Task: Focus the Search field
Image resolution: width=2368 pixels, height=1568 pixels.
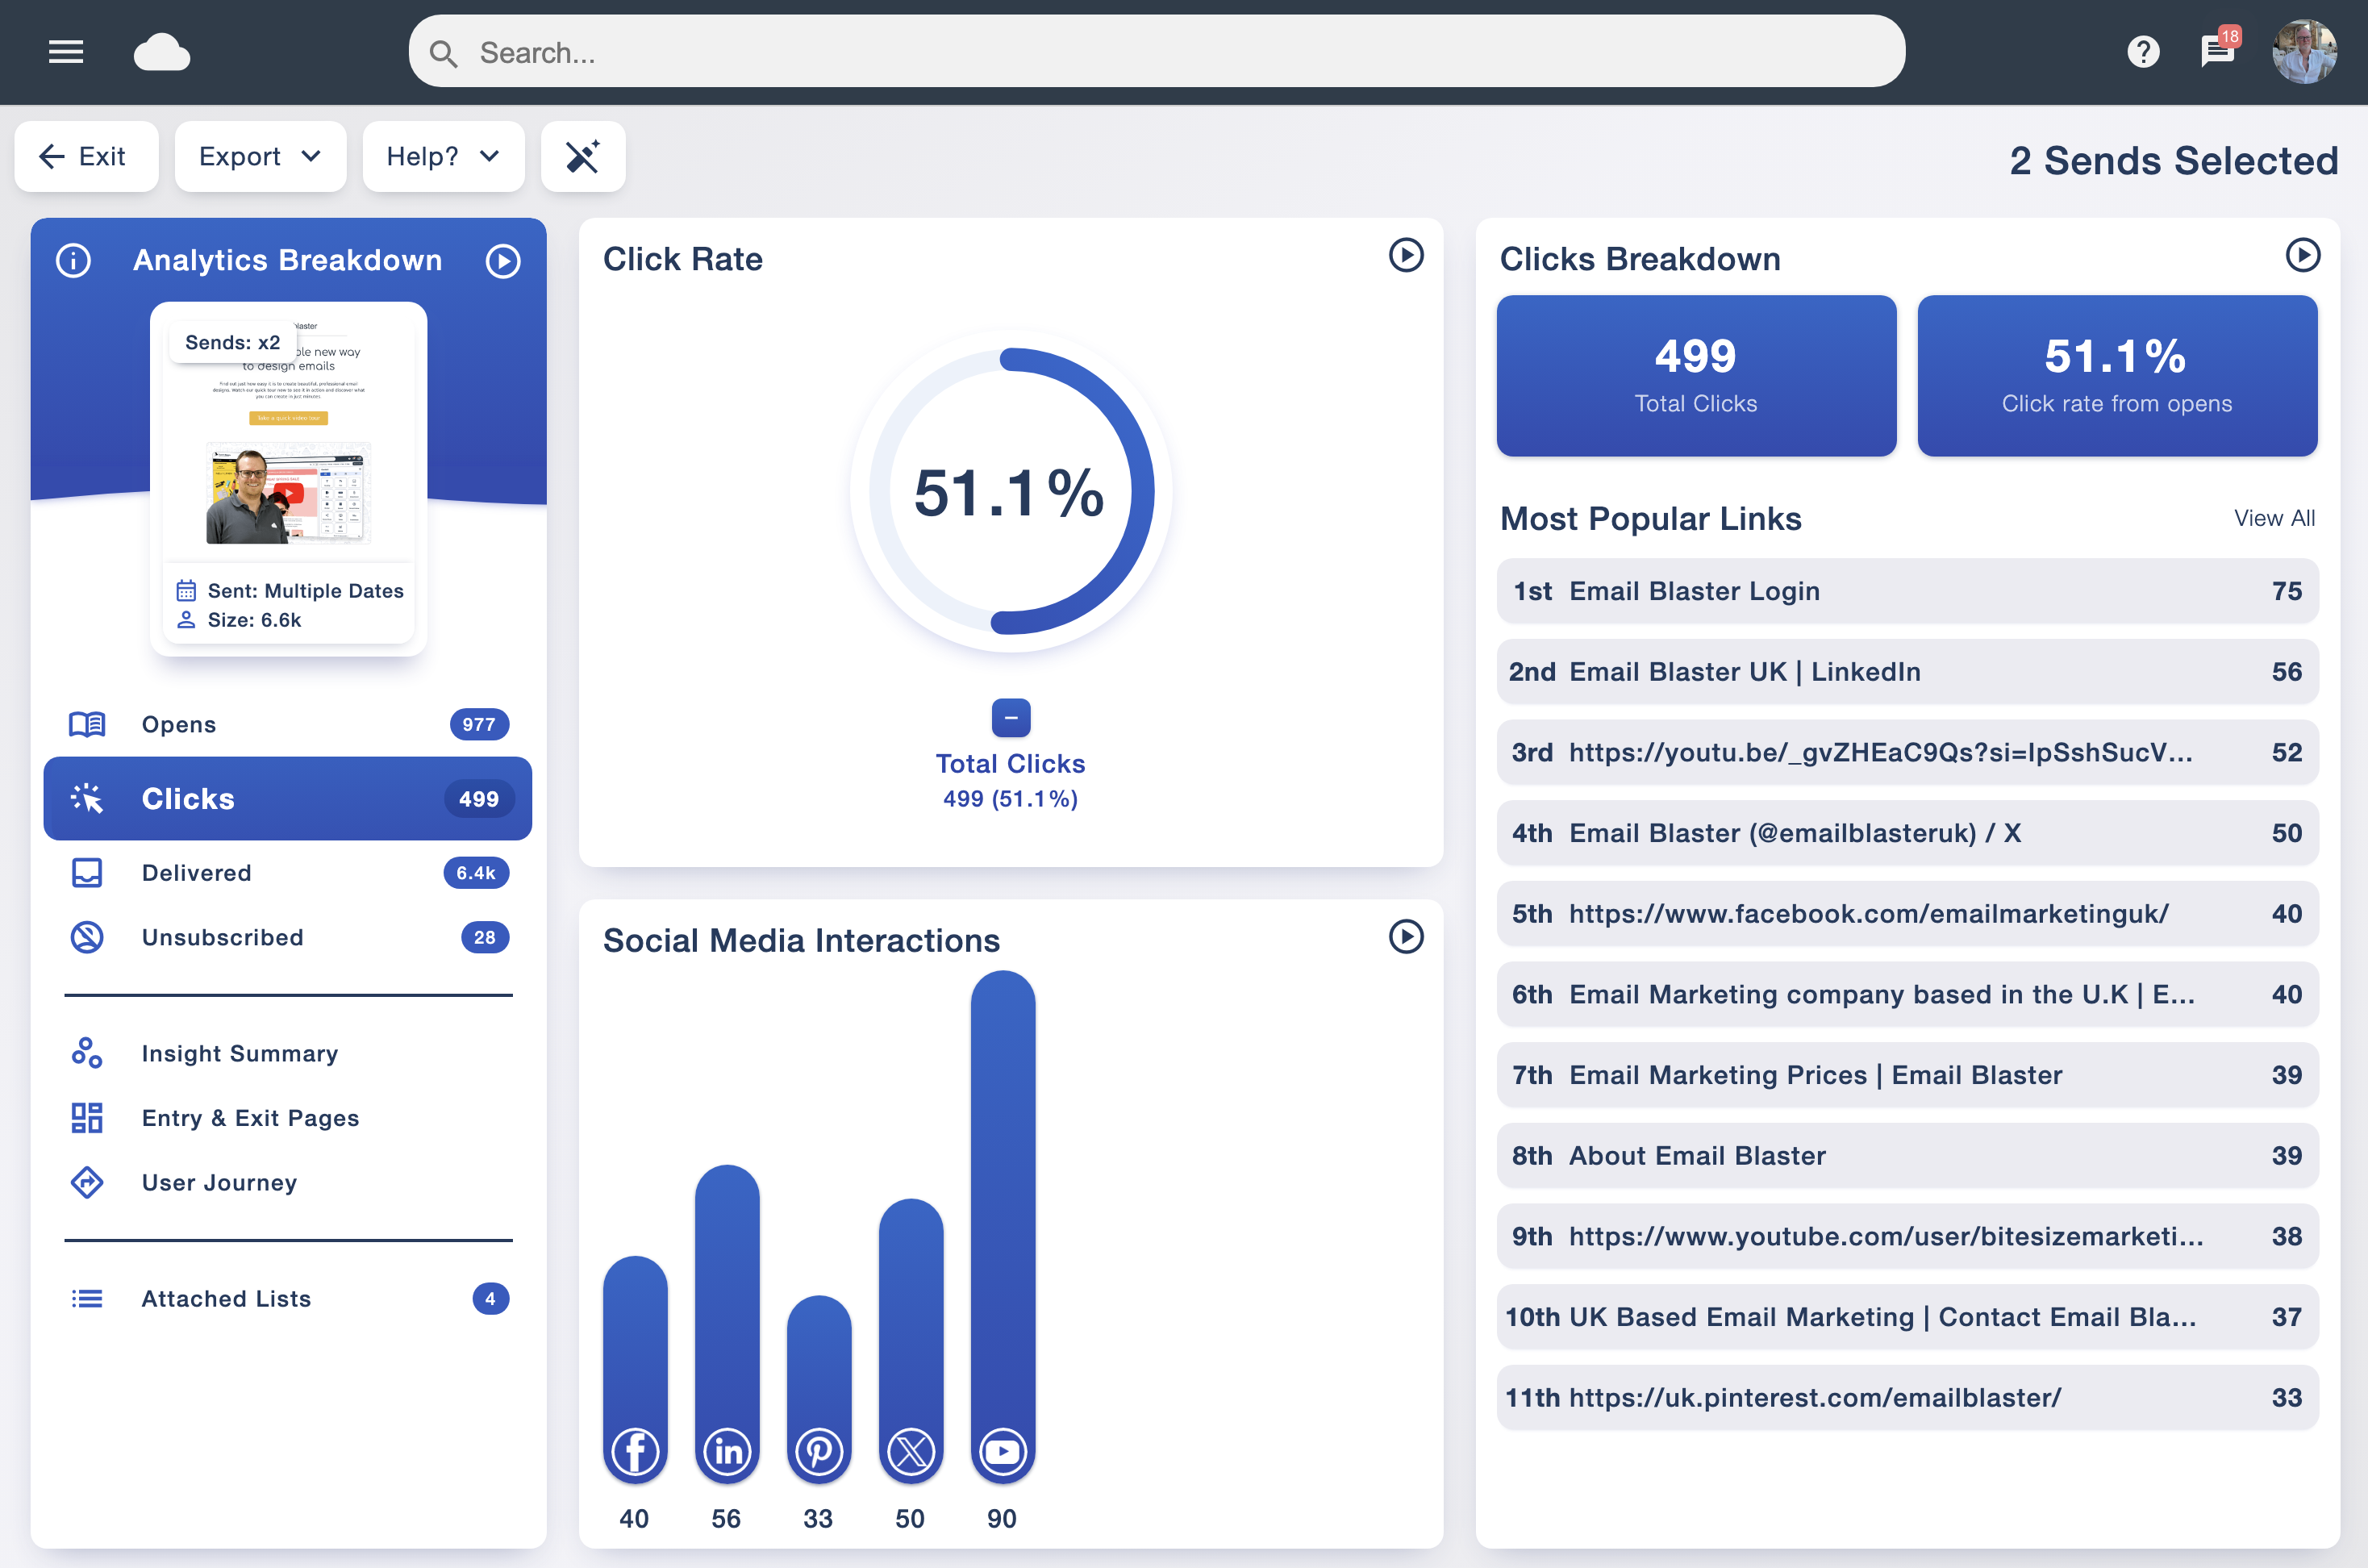Action: point(1157,51)
